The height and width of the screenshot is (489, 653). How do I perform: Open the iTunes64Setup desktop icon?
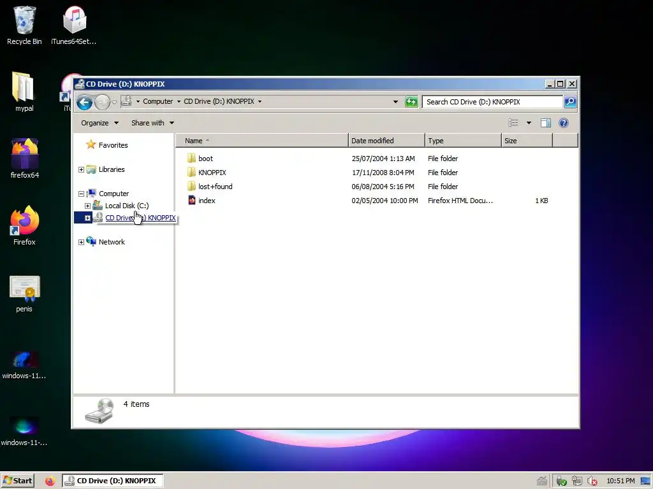point(74,25)
